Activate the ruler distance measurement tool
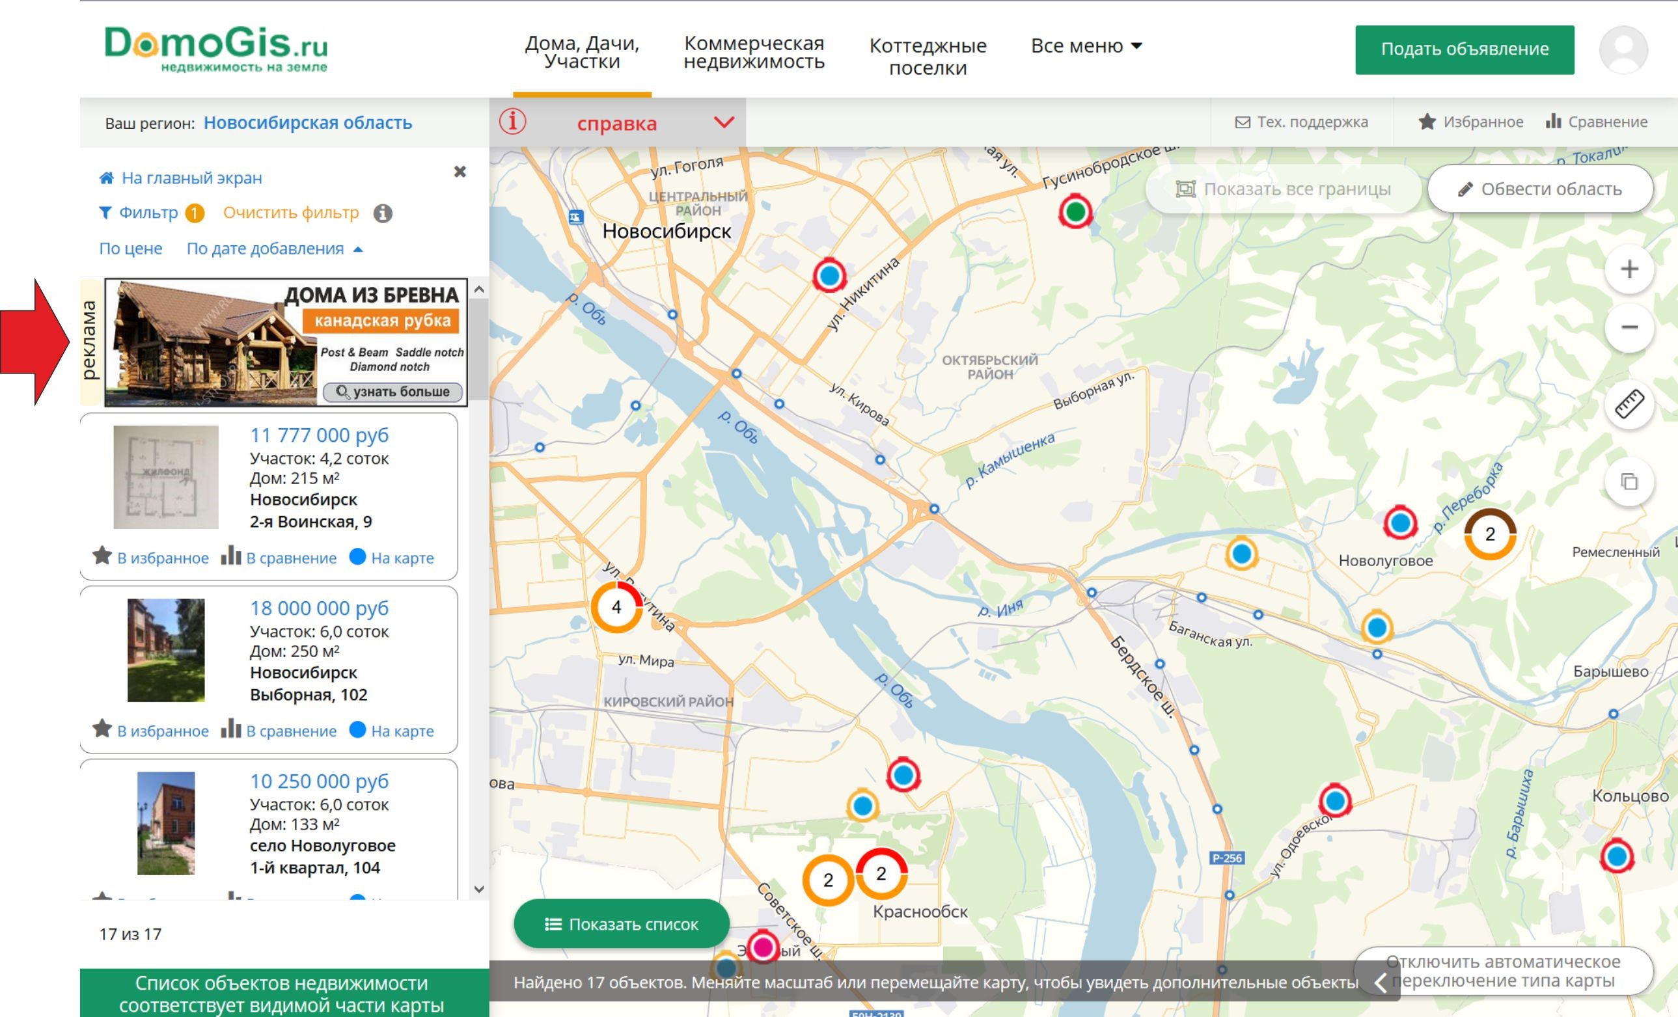Viewport: 1678px width, 1017px height. 1629,404
